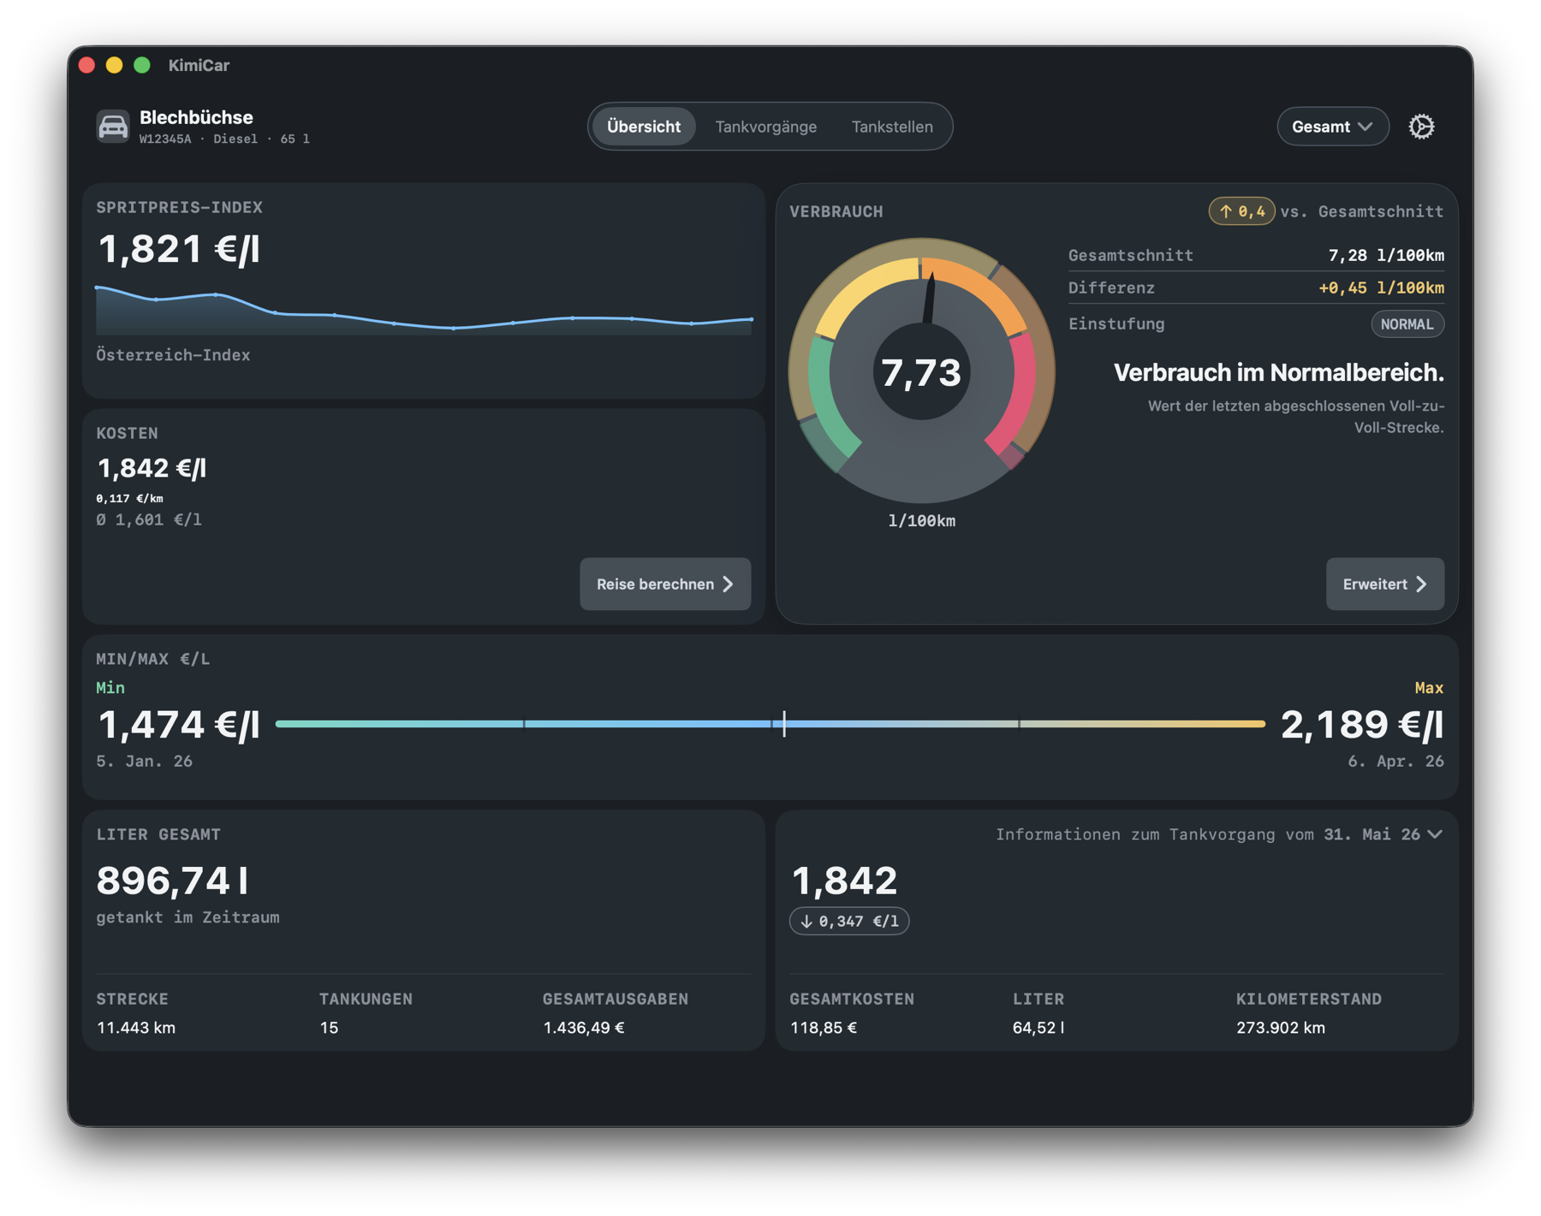Click the down-arrow 0,347 €/l price badge

tap(849, 921)
